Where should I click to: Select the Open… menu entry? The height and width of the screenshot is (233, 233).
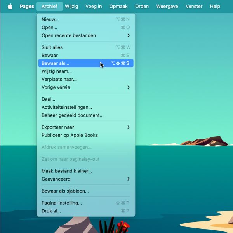86,27
